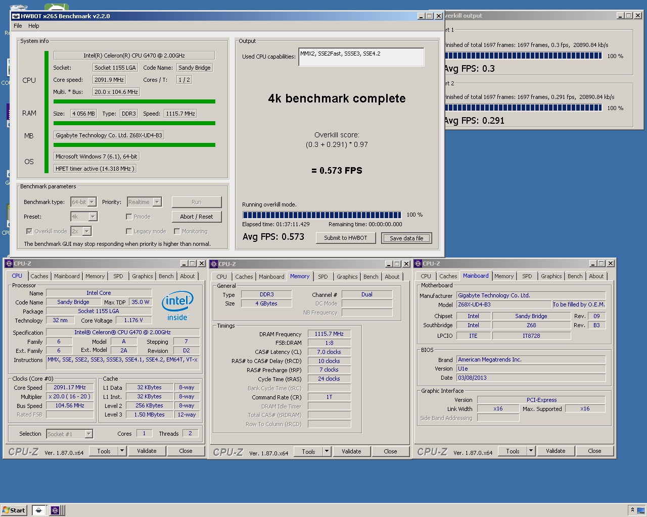
Task: Switch to CPU-Z via its purple taskbar icon
Action: click(55, 510)
